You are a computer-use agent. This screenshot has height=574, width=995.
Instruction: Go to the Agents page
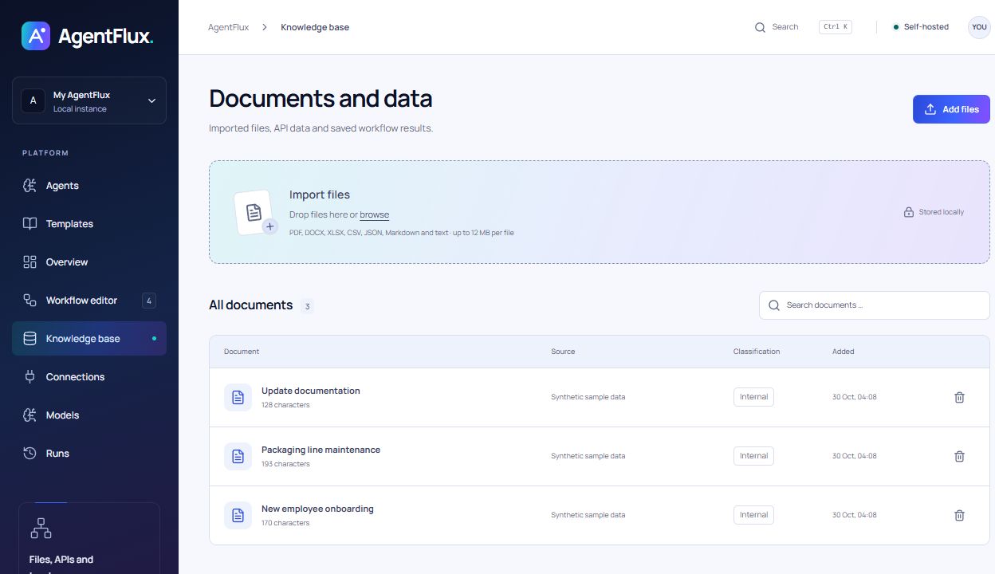tap(89, 186)
